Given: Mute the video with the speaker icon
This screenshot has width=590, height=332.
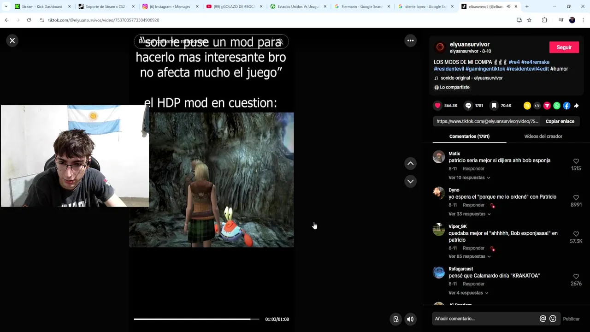Looking at the screenshot, I should click(410, 319).
